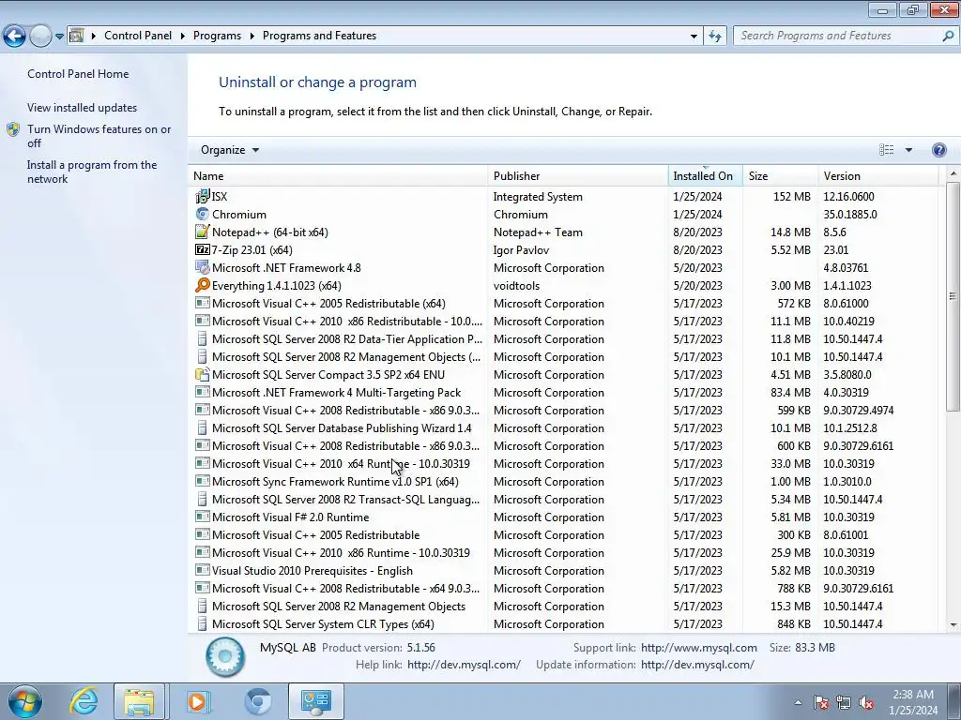Click the Chromium icon in the list
Image resolution: width=961 pixels, height=720 pixels.
203,215
